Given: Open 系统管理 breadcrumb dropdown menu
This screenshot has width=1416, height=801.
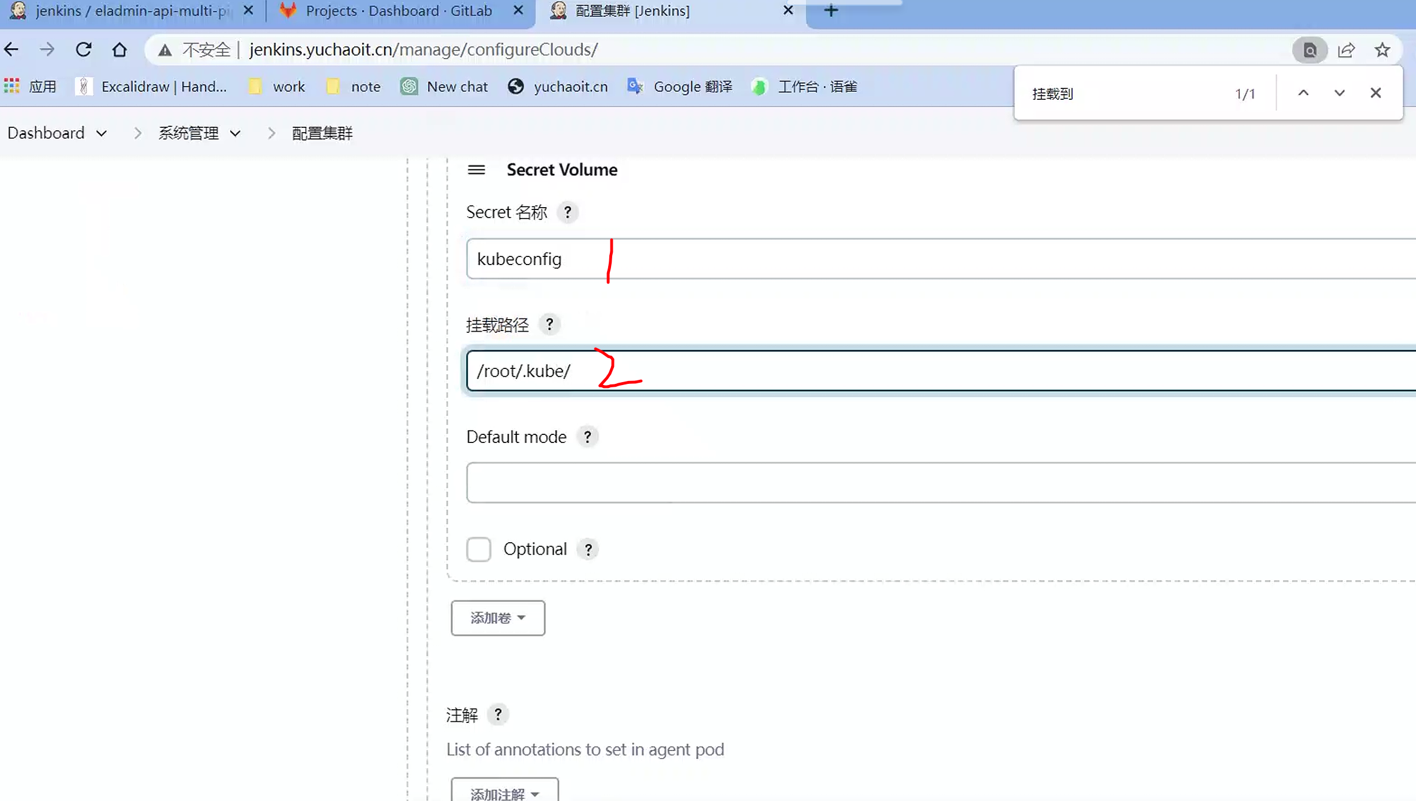Looking at the screenshot, I should 235,134.
